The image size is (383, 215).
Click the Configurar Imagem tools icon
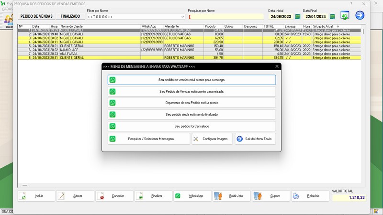(196, 139)
